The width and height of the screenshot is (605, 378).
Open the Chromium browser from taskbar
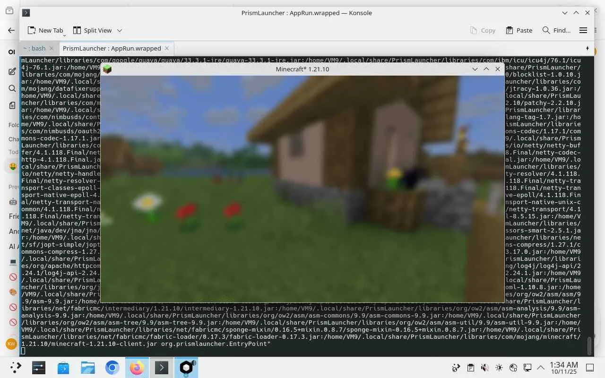112,368
